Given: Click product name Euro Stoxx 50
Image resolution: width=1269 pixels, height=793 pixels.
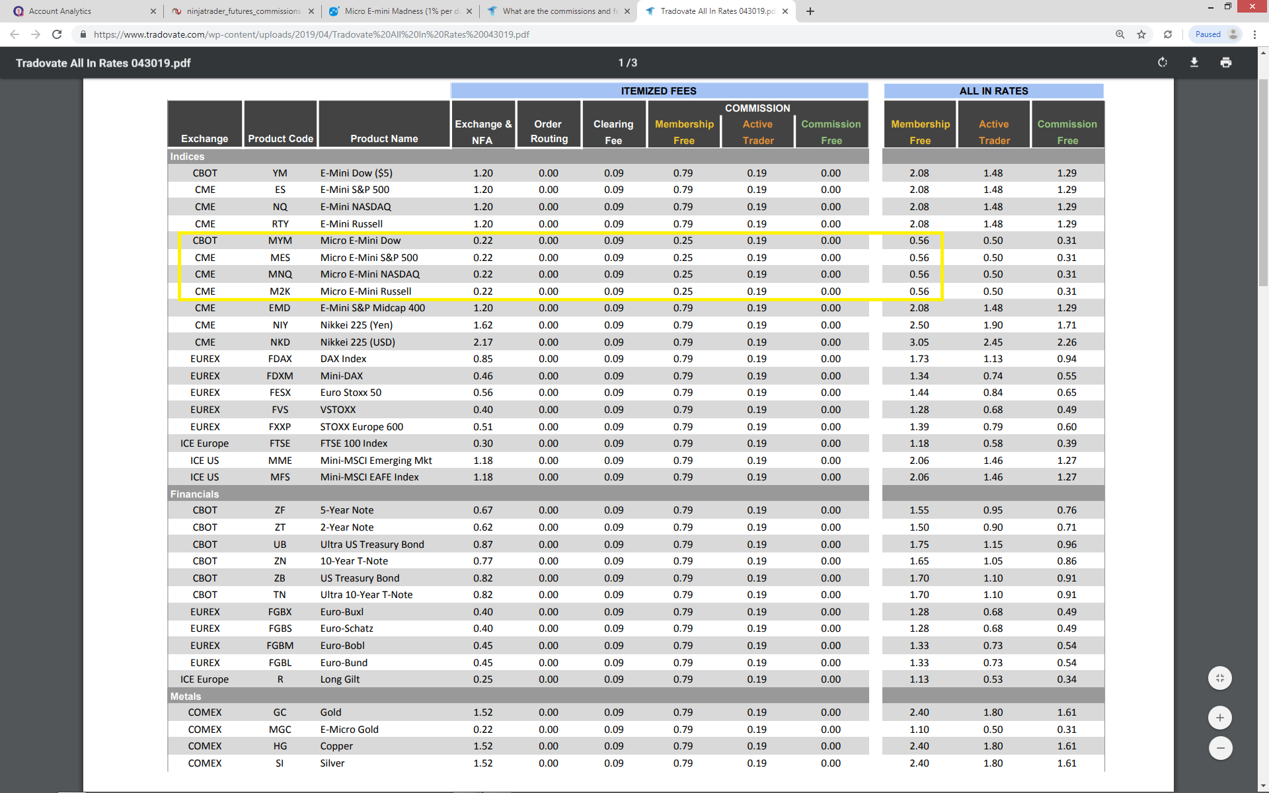Looking at the screenshot, I should 351,393.
